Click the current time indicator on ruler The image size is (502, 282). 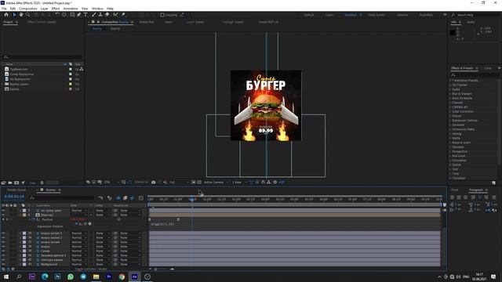192,199
